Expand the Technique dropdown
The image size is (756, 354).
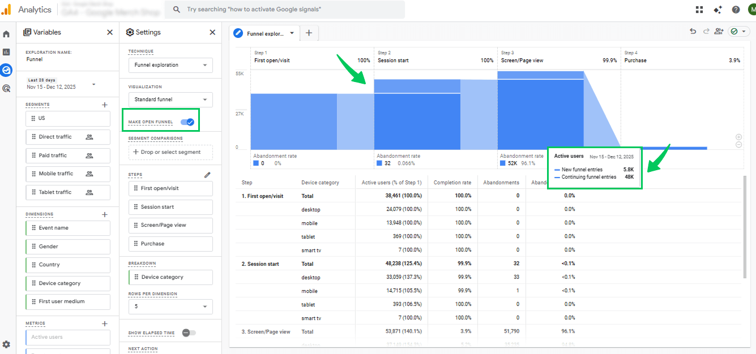coord(170,65)
